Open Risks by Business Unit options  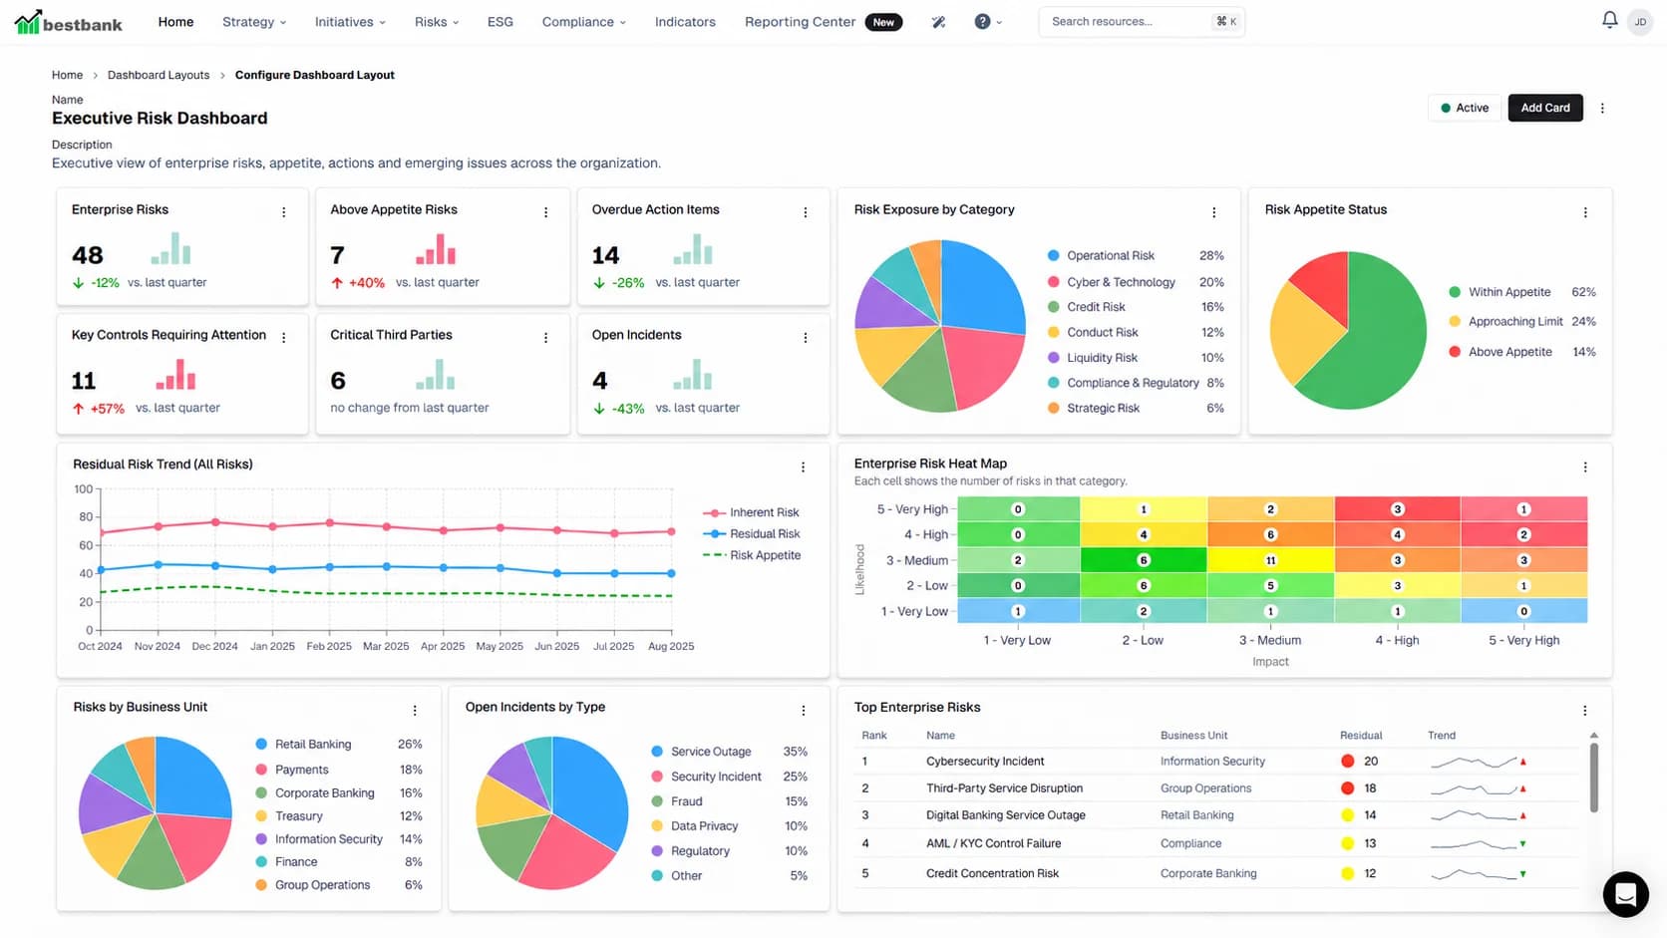[x=415, y=711]
